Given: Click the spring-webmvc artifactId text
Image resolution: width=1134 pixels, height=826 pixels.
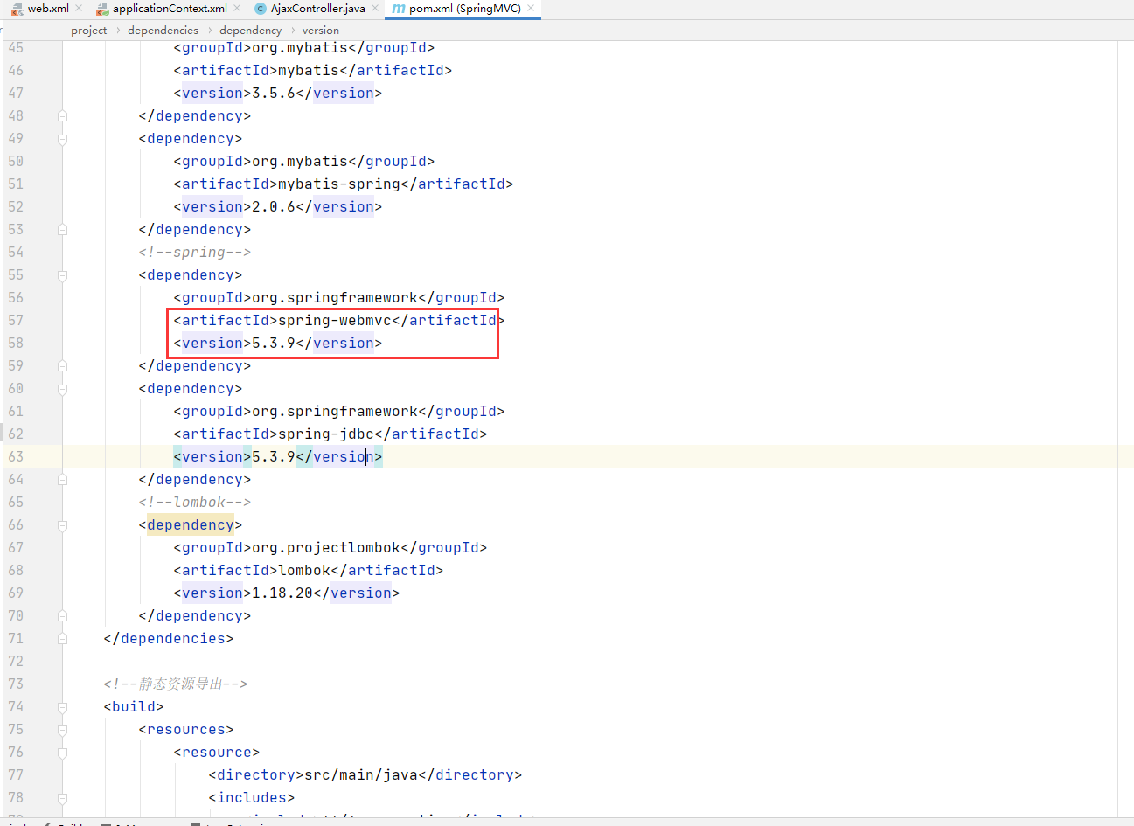Looking at the screenshot, I should coord(333,320).
